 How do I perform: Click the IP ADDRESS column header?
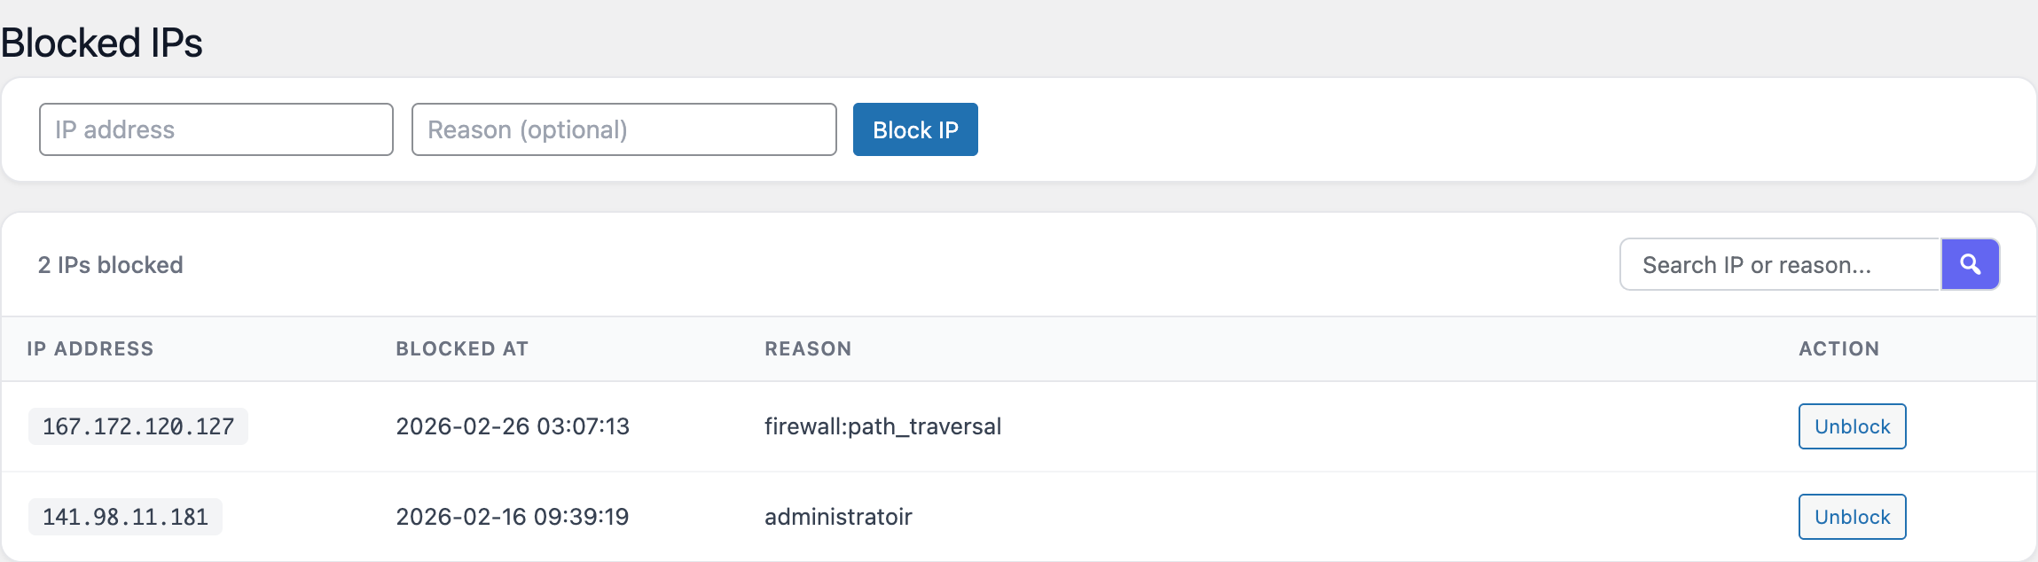[90, 349]
